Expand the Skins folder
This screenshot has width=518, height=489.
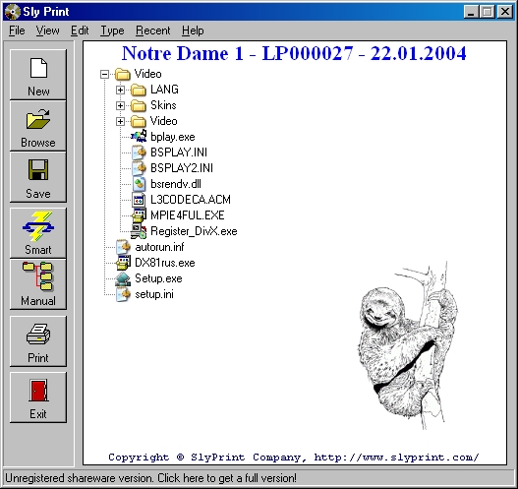point(120,106)
